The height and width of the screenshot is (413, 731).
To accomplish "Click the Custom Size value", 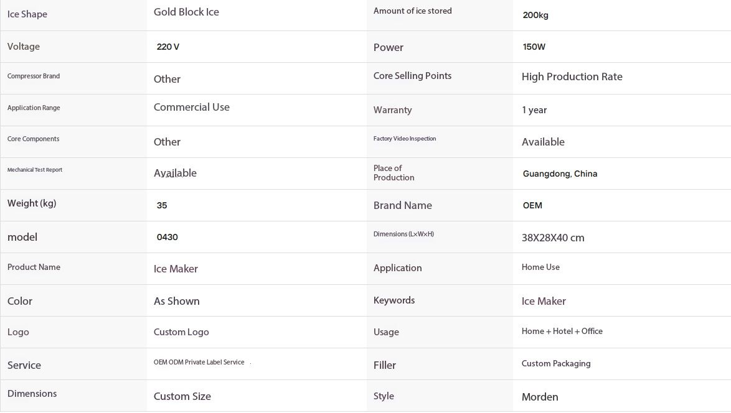I will pos(182,397).
